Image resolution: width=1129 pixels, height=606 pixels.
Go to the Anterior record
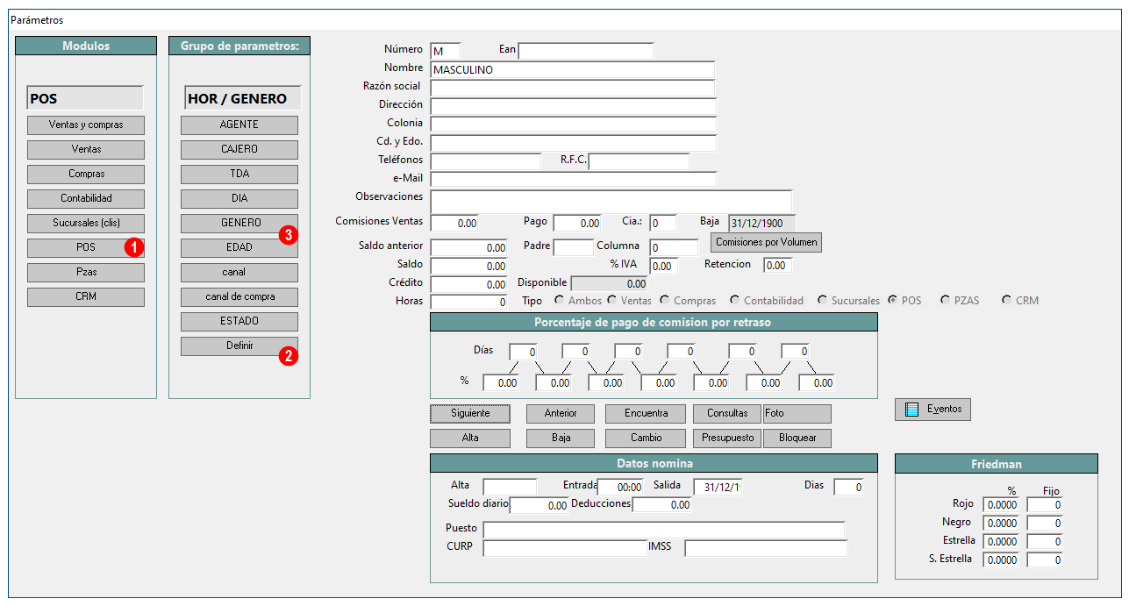[x=561, y=413]
